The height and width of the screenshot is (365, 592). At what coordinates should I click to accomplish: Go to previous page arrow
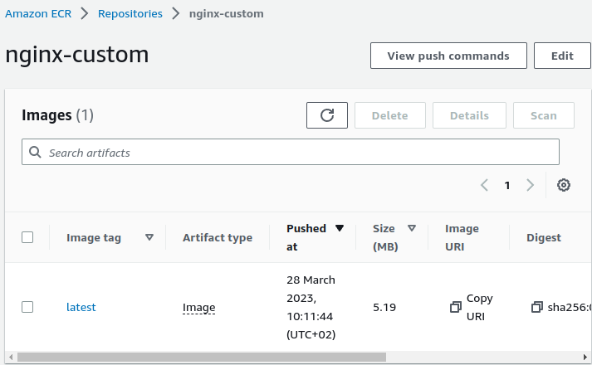[x=484, y=185]
